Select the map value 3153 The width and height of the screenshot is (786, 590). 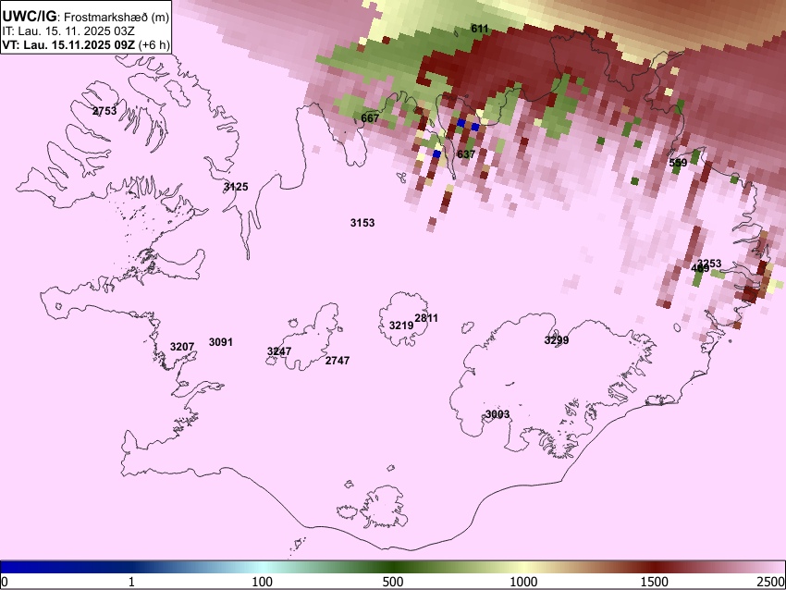(x=362, y=223)
